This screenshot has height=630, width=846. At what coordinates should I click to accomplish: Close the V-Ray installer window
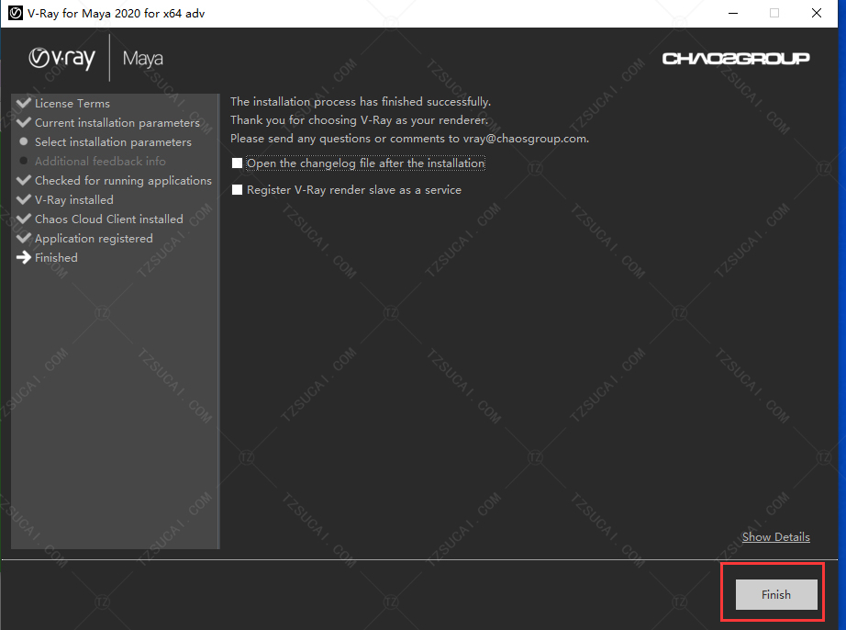click(x=817, y=13)
